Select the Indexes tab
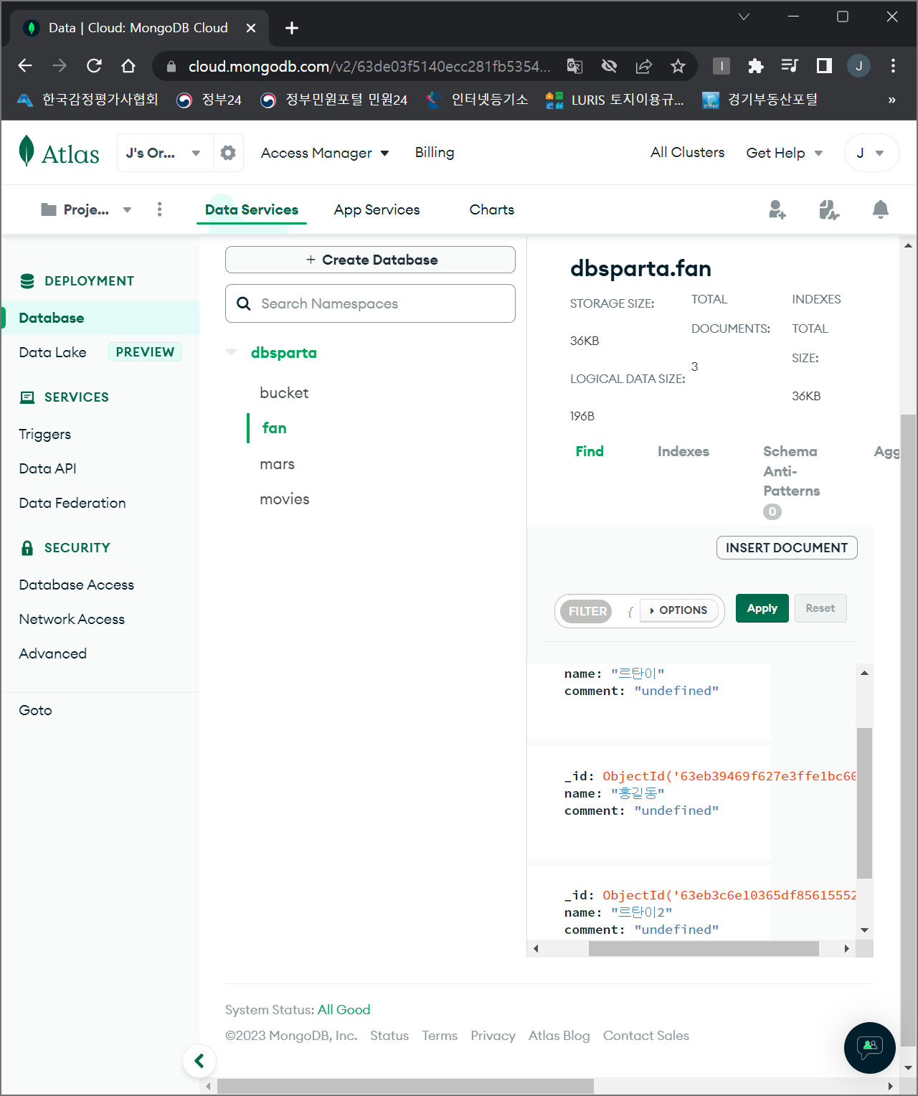The height and width of the screenshot is (1096, 918). click(x=683, y=451)
